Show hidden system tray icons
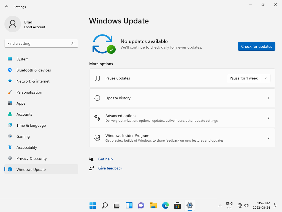The width and height of the screenshot is (282, 212). [220, 205]
